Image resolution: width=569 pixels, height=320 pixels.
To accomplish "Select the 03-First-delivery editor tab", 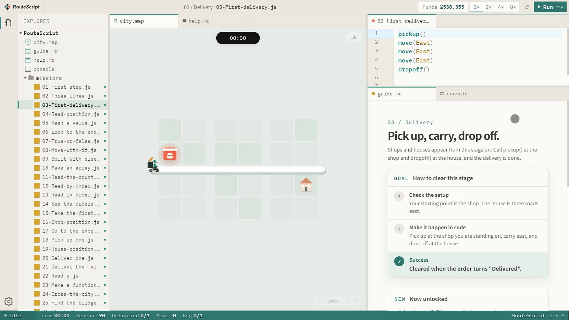I will coord(402,21).
